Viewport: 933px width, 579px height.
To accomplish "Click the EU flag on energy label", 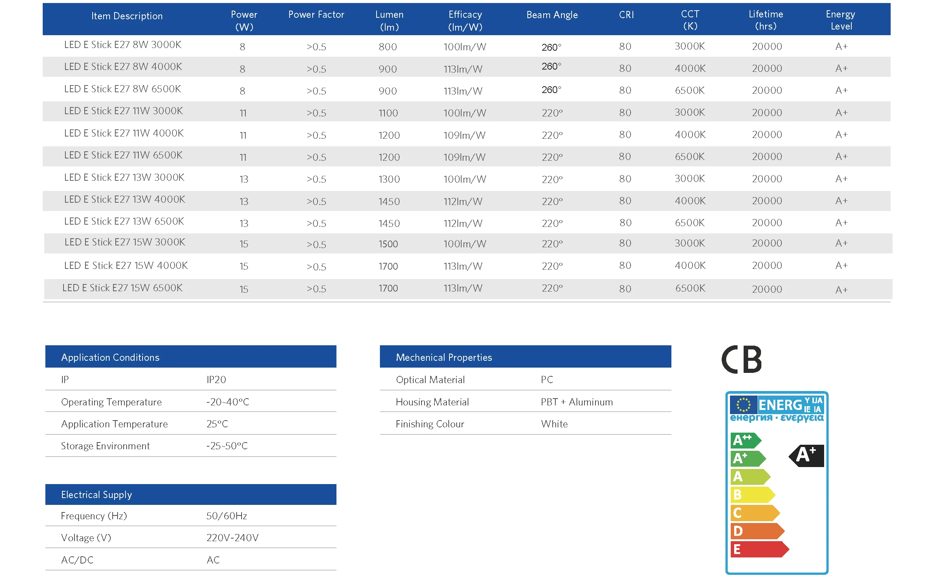I will 743,405.
